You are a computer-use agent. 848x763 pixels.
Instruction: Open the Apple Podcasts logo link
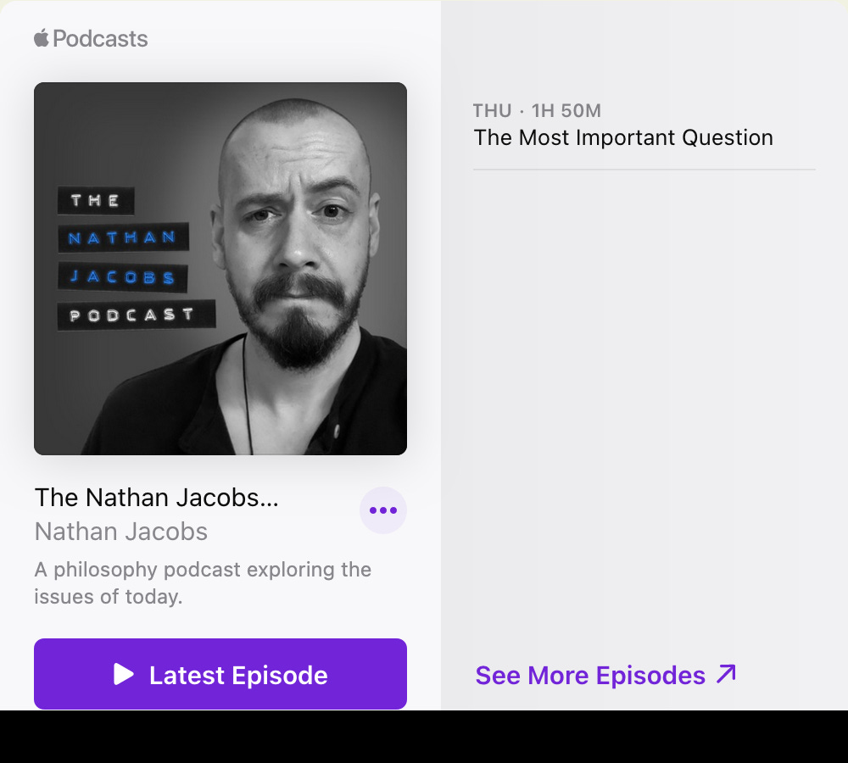click(91, 38)
